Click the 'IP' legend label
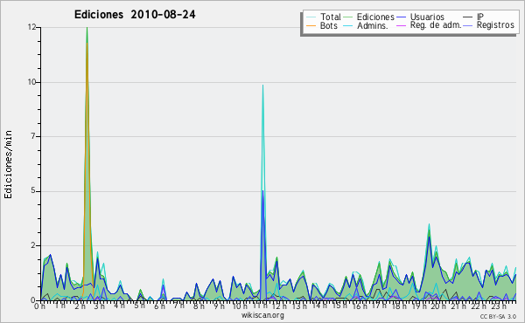 (480, 17)
